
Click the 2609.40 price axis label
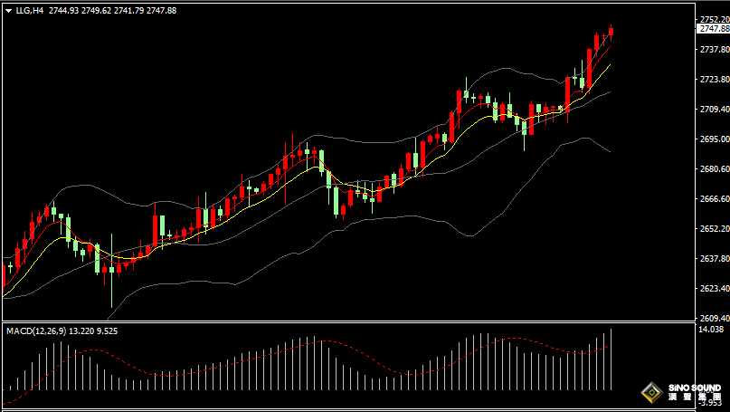714,319
